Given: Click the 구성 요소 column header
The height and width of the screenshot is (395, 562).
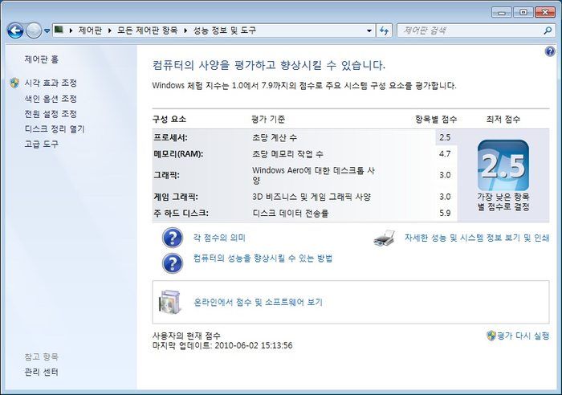Looking at the screenshot, I should click(x=169, y=120).
